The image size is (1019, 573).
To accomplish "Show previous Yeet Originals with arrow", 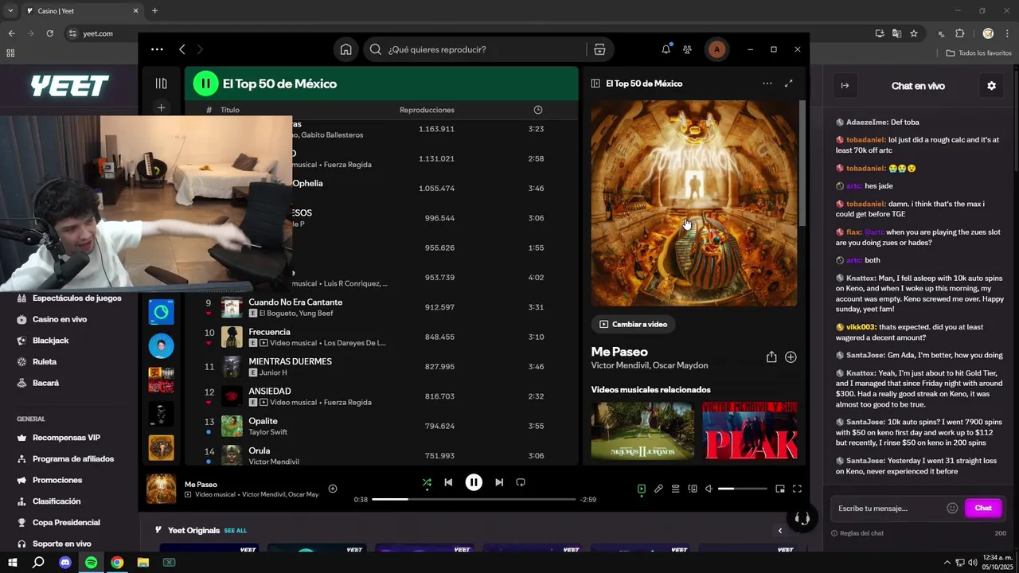I will point(780,531).
